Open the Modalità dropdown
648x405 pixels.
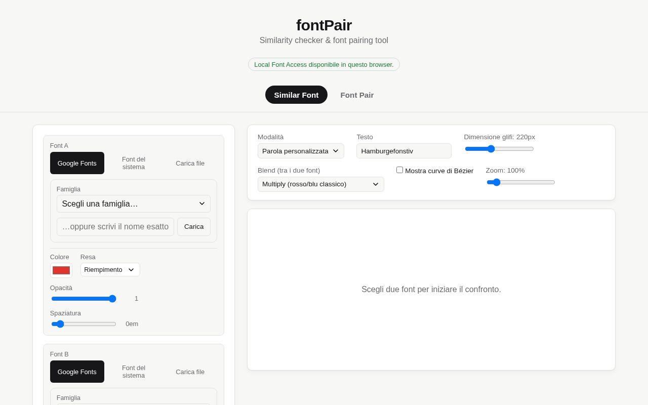tap(301, 151)
